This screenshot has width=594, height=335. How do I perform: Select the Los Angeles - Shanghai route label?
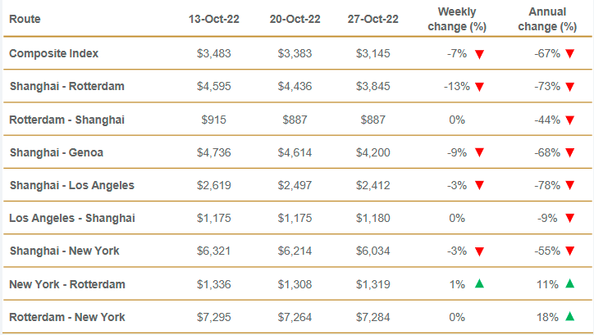pyautogui.click(x=72, y=218)
